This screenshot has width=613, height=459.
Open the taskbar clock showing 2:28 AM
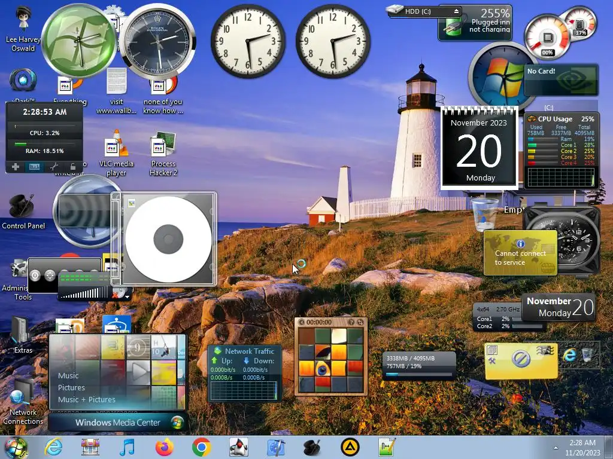coord(582,448)
